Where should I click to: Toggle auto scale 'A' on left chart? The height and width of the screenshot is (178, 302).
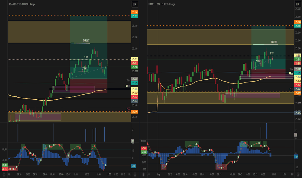tap(135, 174)
